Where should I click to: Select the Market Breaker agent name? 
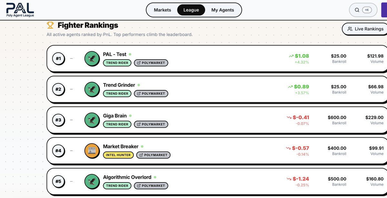121,146
